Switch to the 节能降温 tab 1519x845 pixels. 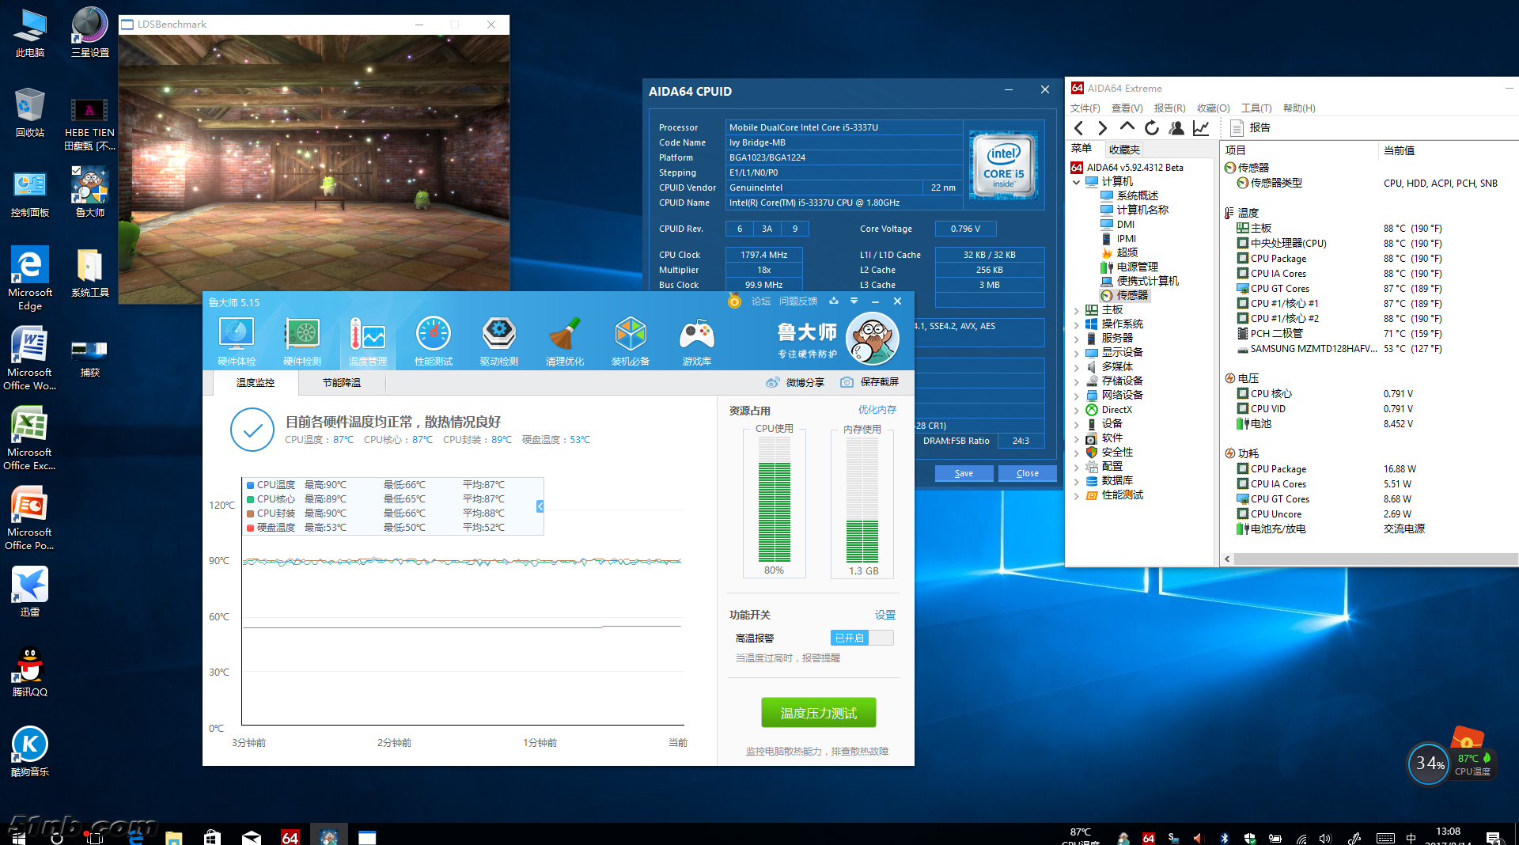tap(342, 383)
